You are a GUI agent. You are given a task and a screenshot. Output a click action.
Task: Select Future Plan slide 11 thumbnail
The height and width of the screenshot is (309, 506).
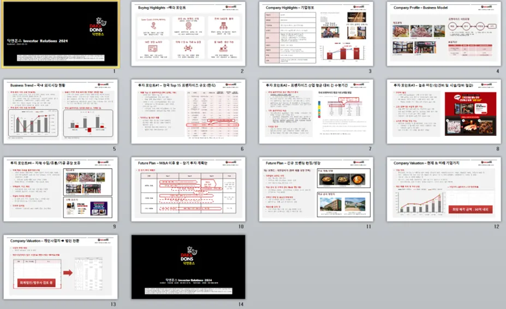315,189
